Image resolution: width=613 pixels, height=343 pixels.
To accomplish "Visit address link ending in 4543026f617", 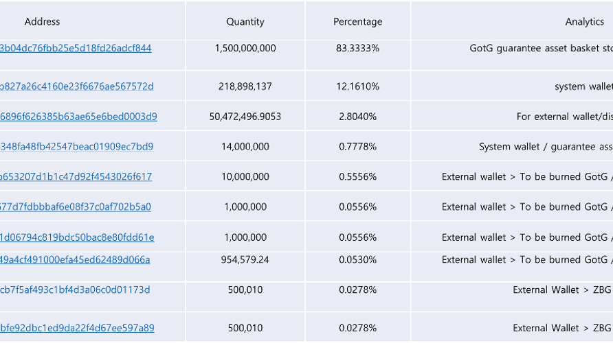I will [x=76, y=177].
